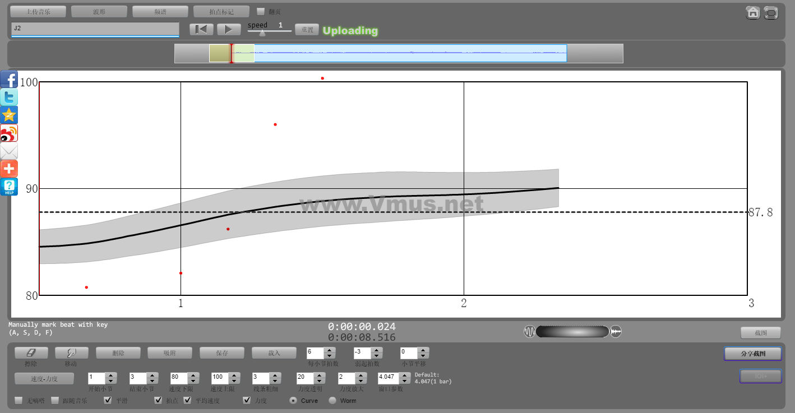This screenshot has height=413, width=795.
Task: Click the 分享截图 share screenshot button
Action: 753,354
